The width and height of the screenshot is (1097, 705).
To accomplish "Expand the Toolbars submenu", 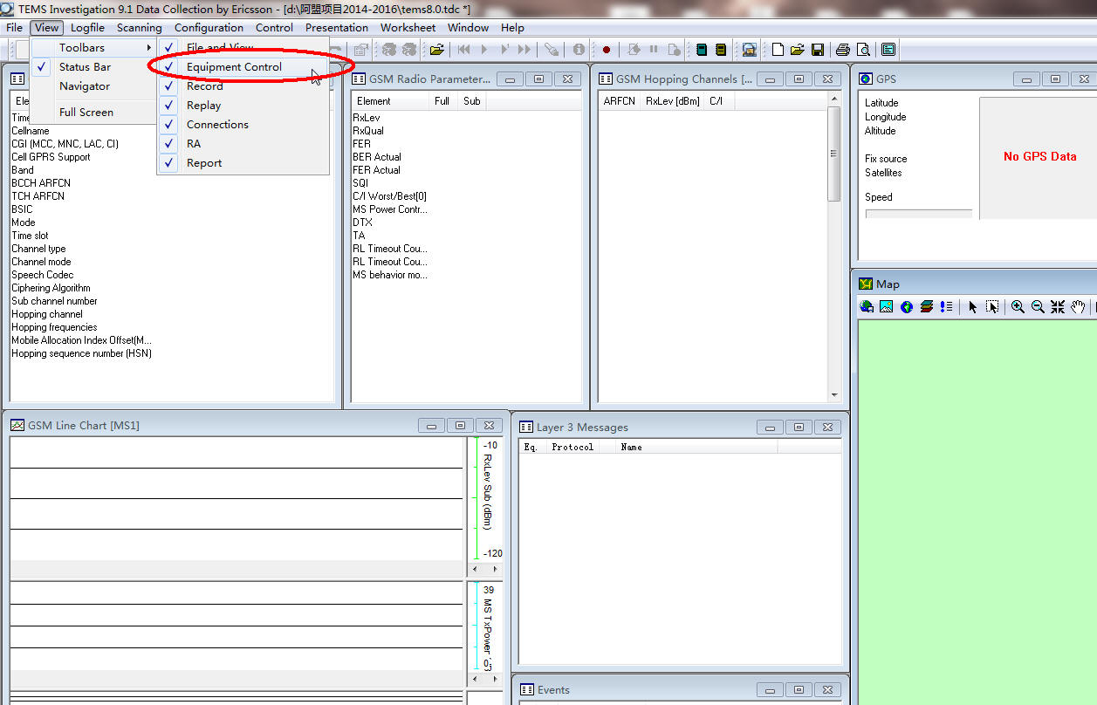I will [93, 47].
